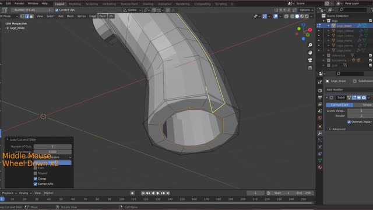Open the Render properties tab icon
Screen dimensions: 373x210
pos(320,91)
